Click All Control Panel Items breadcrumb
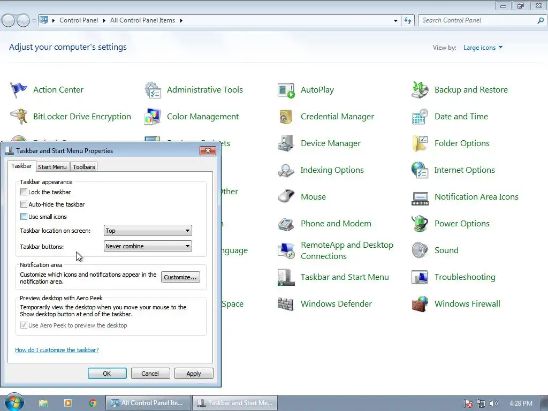The height and width of the screenshot is (411, 548). click(142, 20)
